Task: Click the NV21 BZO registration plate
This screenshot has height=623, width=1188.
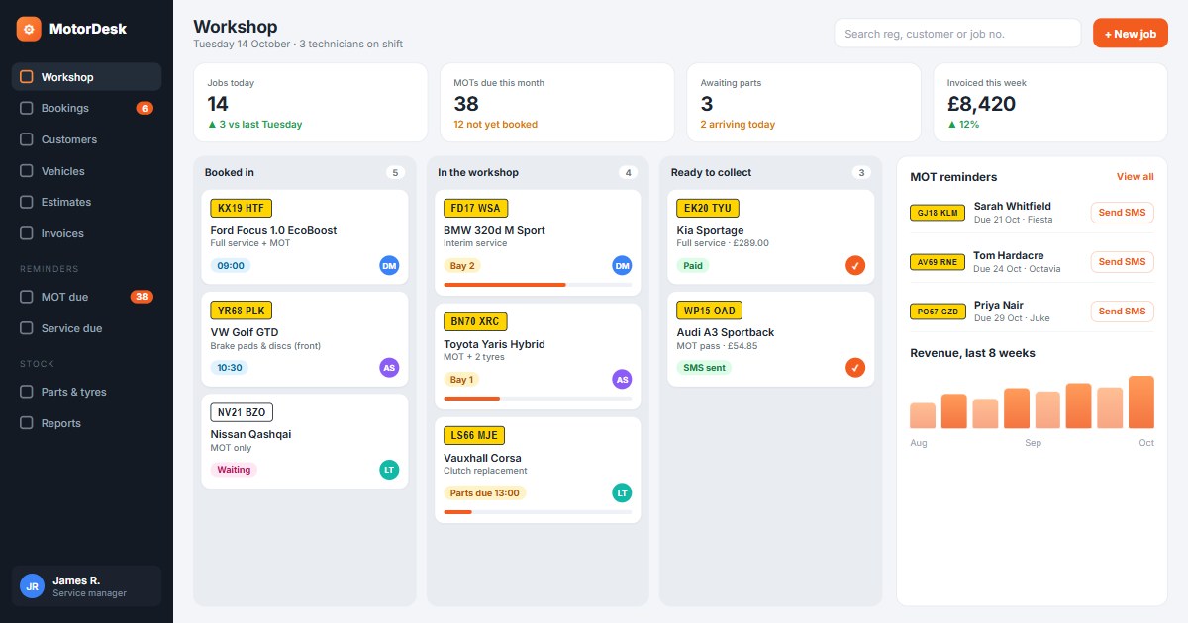Action: click(242, 412)
